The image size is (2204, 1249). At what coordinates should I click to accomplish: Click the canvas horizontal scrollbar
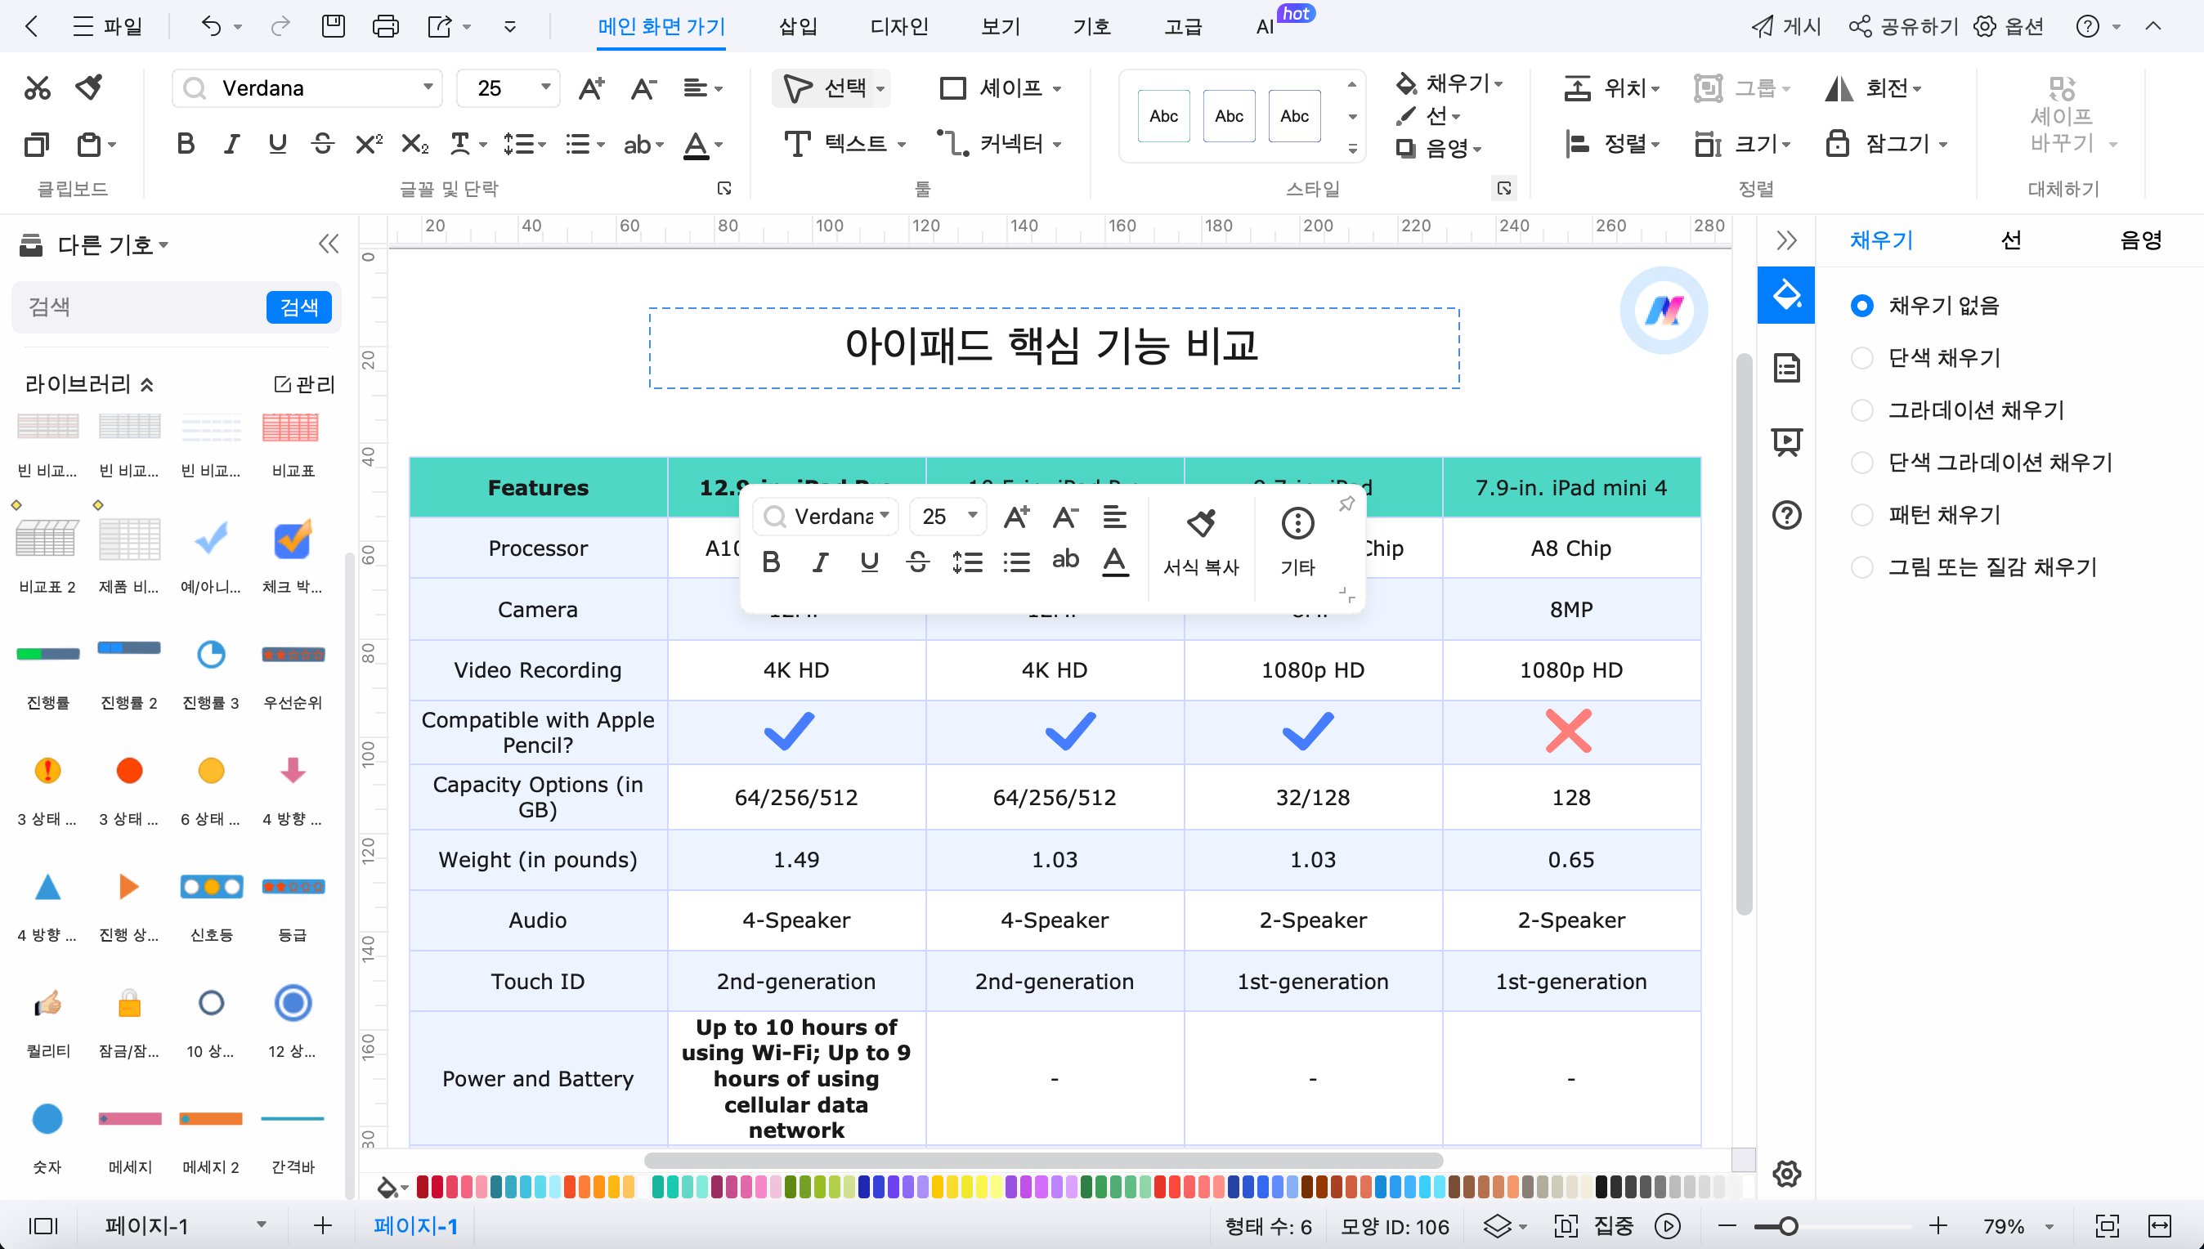tap(1043, 1160)
